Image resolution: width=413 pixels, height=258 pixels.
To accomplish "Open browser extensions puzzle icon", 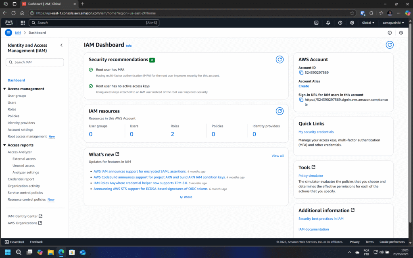I will [371, 13].
